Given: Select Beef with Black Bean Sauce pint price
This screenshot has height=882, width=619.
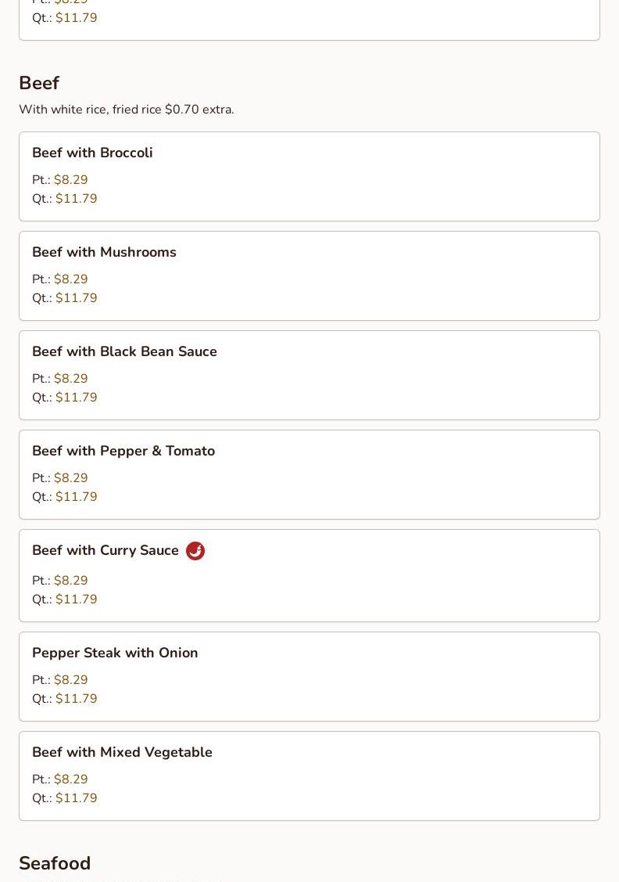Looking at the screenshot, I should tap(71, 378).
